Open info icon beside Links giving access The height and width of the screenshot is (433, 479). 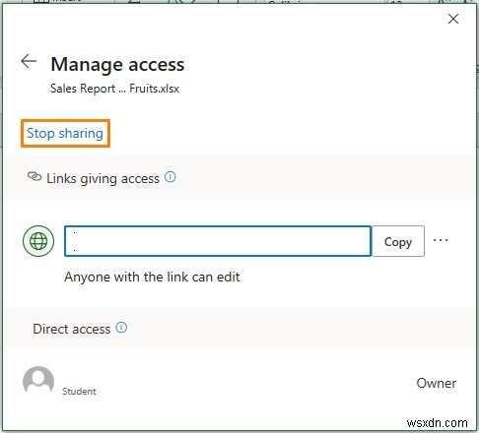point(171,177)
